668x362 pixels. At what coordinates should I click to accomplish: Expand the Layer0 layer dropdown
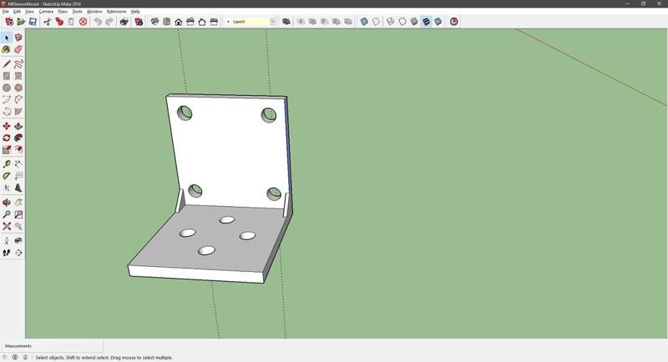pyautogui.click(x=273, y=21)
